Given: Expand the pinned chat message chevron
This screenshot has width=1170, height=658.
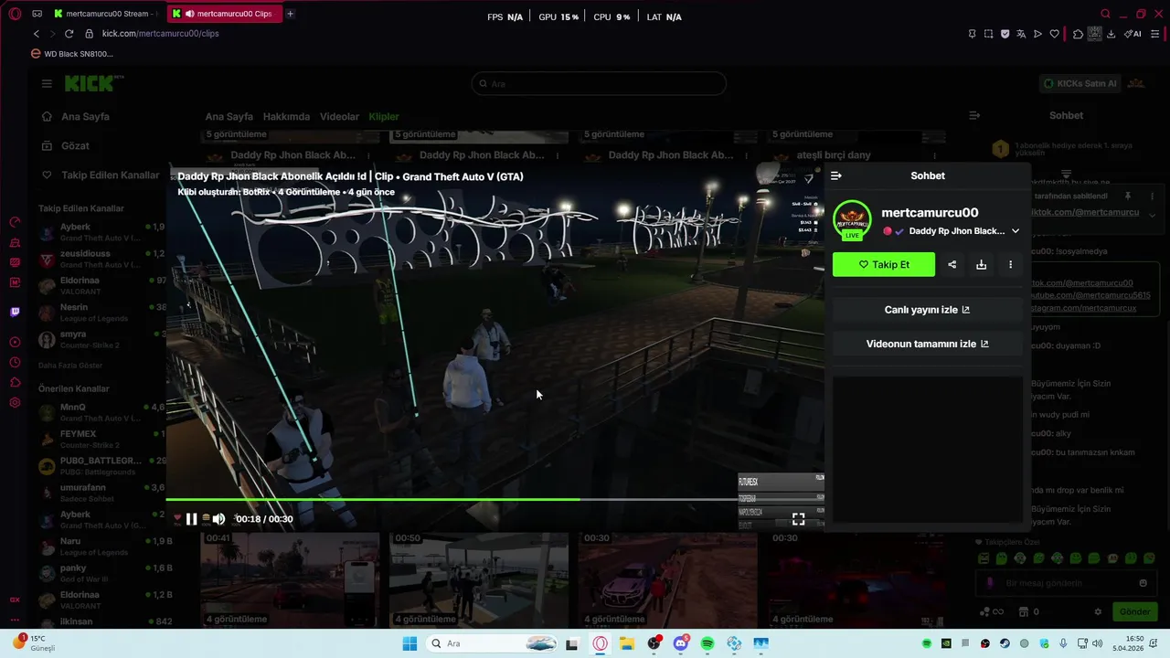Looking at the screenshot, I should coord(1152,215).
